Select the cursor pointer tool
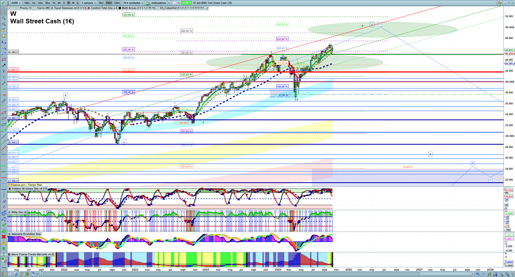The width and height of the screenshot is (515, 277). point(4,12)
